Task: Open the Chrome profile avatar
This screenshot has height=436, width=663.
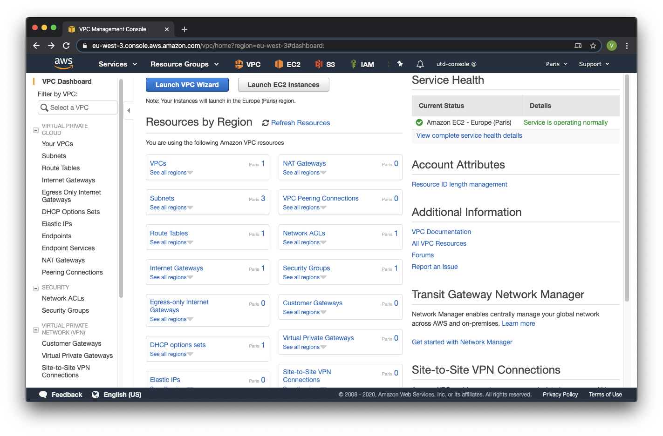Action: (x=612, y=46)
